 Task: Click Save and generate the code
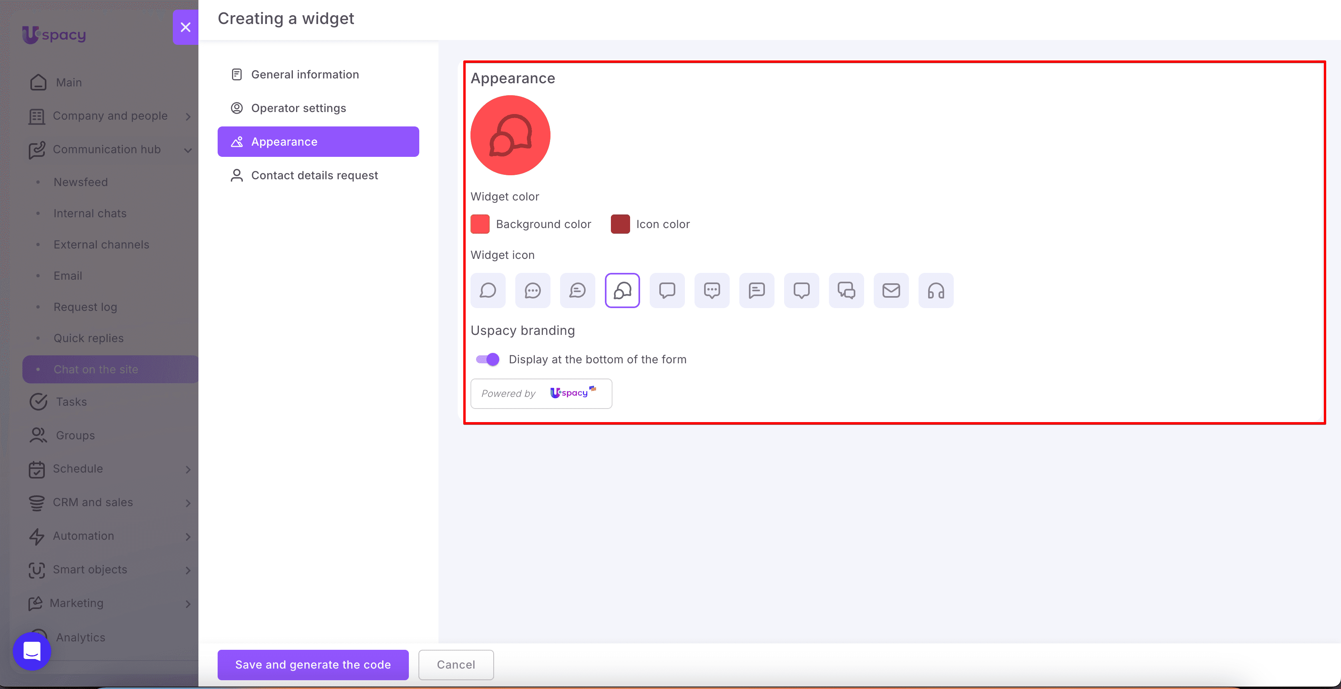tap(313, 665)
